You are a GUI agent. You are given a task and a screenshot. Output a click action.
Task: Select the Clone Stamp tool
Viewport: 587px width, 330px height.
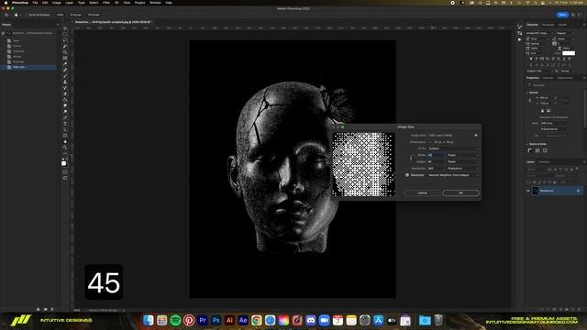(x=65, y=82)
